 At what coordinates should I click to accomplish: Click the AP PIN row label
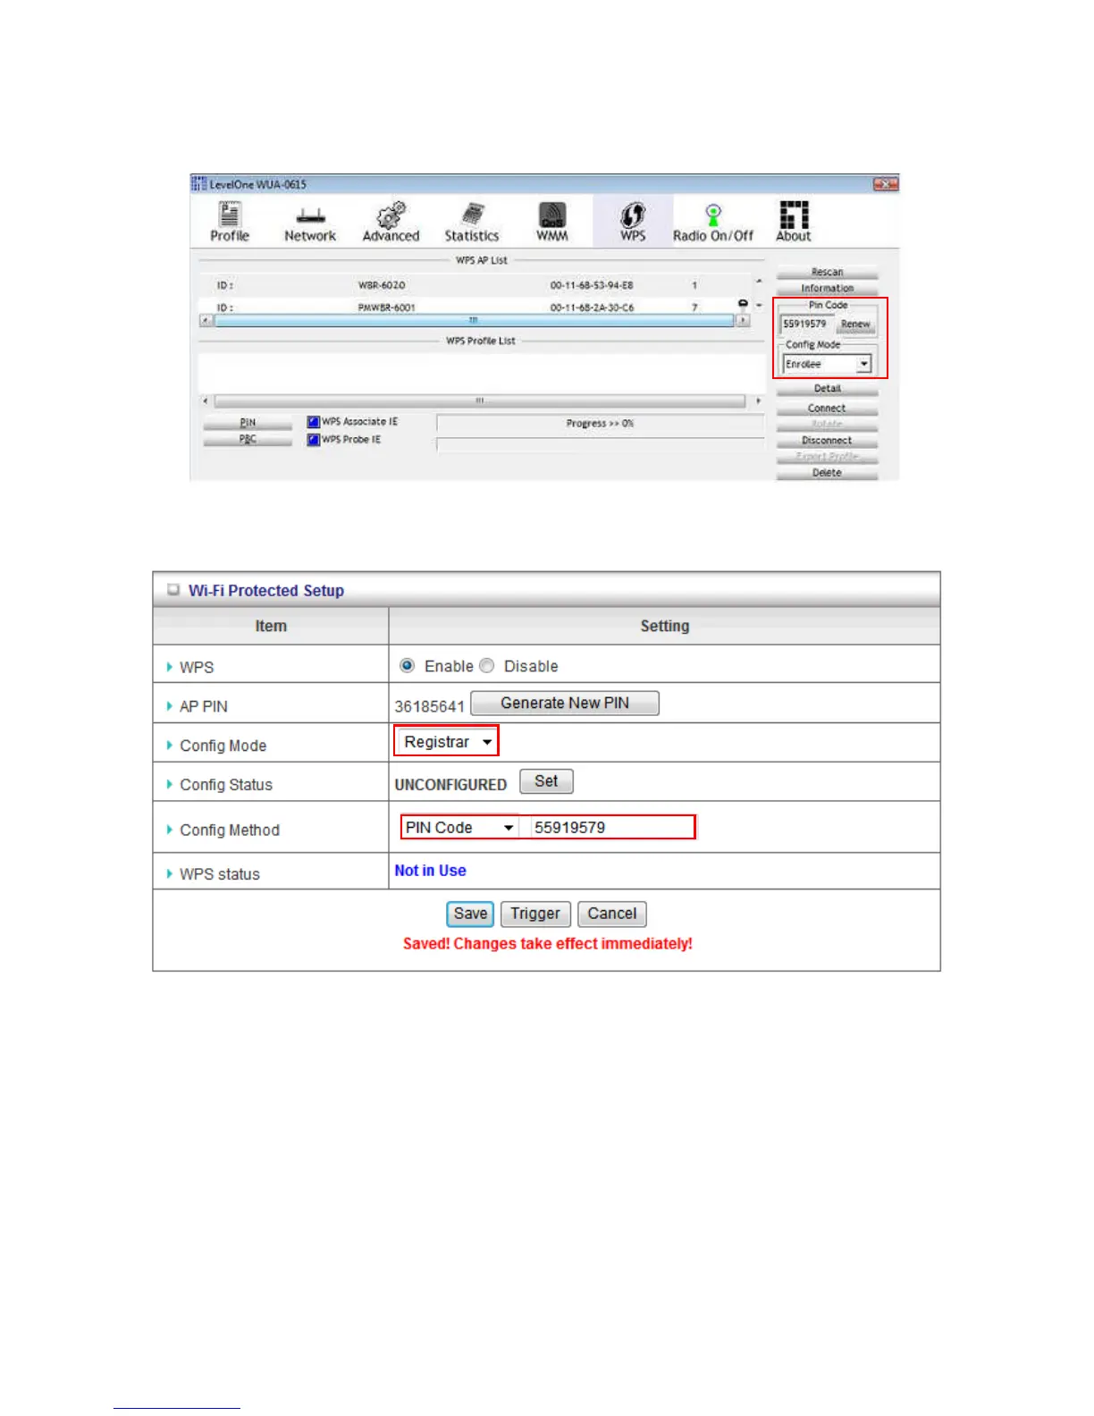[x=204, y=706]
